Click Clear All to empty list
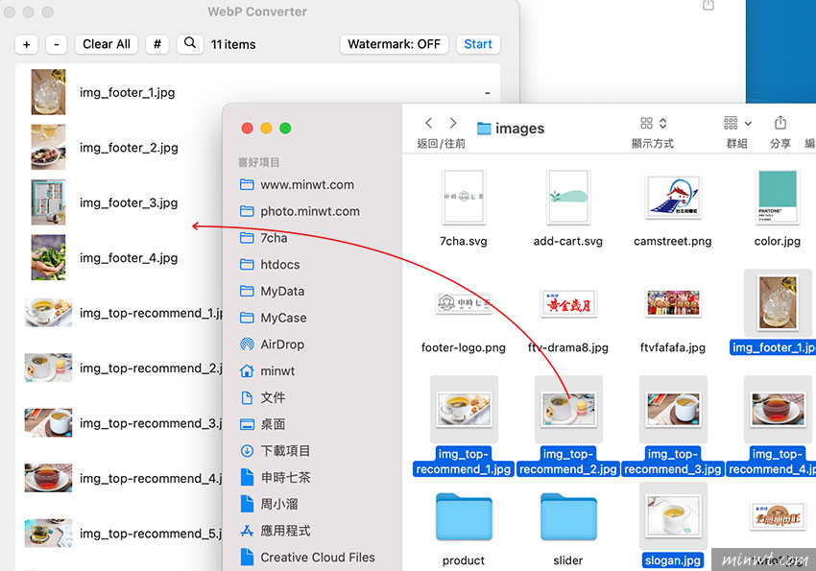Image resolution: width=816 pixels, height=571 pixels. [x=107, y=44]
